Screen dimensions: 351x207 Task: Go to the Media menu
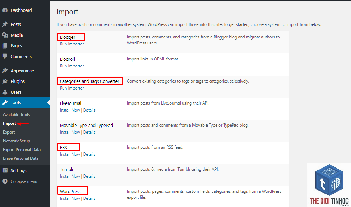[x=17, y=35]
